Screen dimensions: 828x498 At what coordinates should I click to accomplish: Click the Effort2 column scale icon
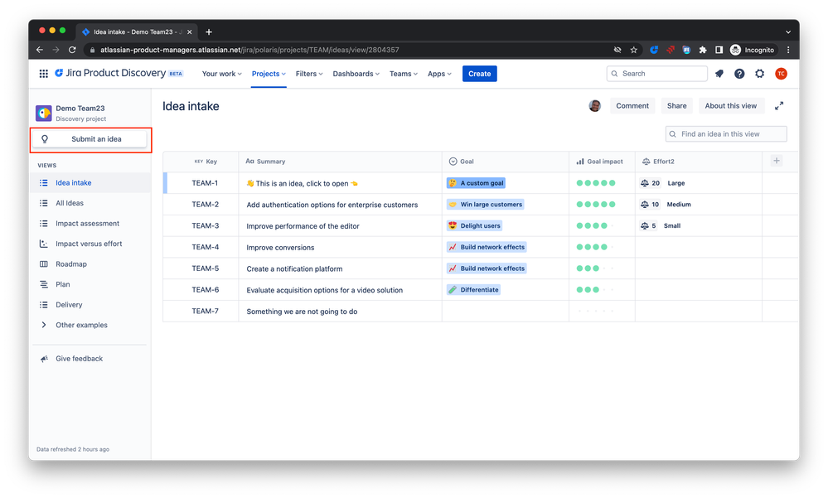point(646,162)
